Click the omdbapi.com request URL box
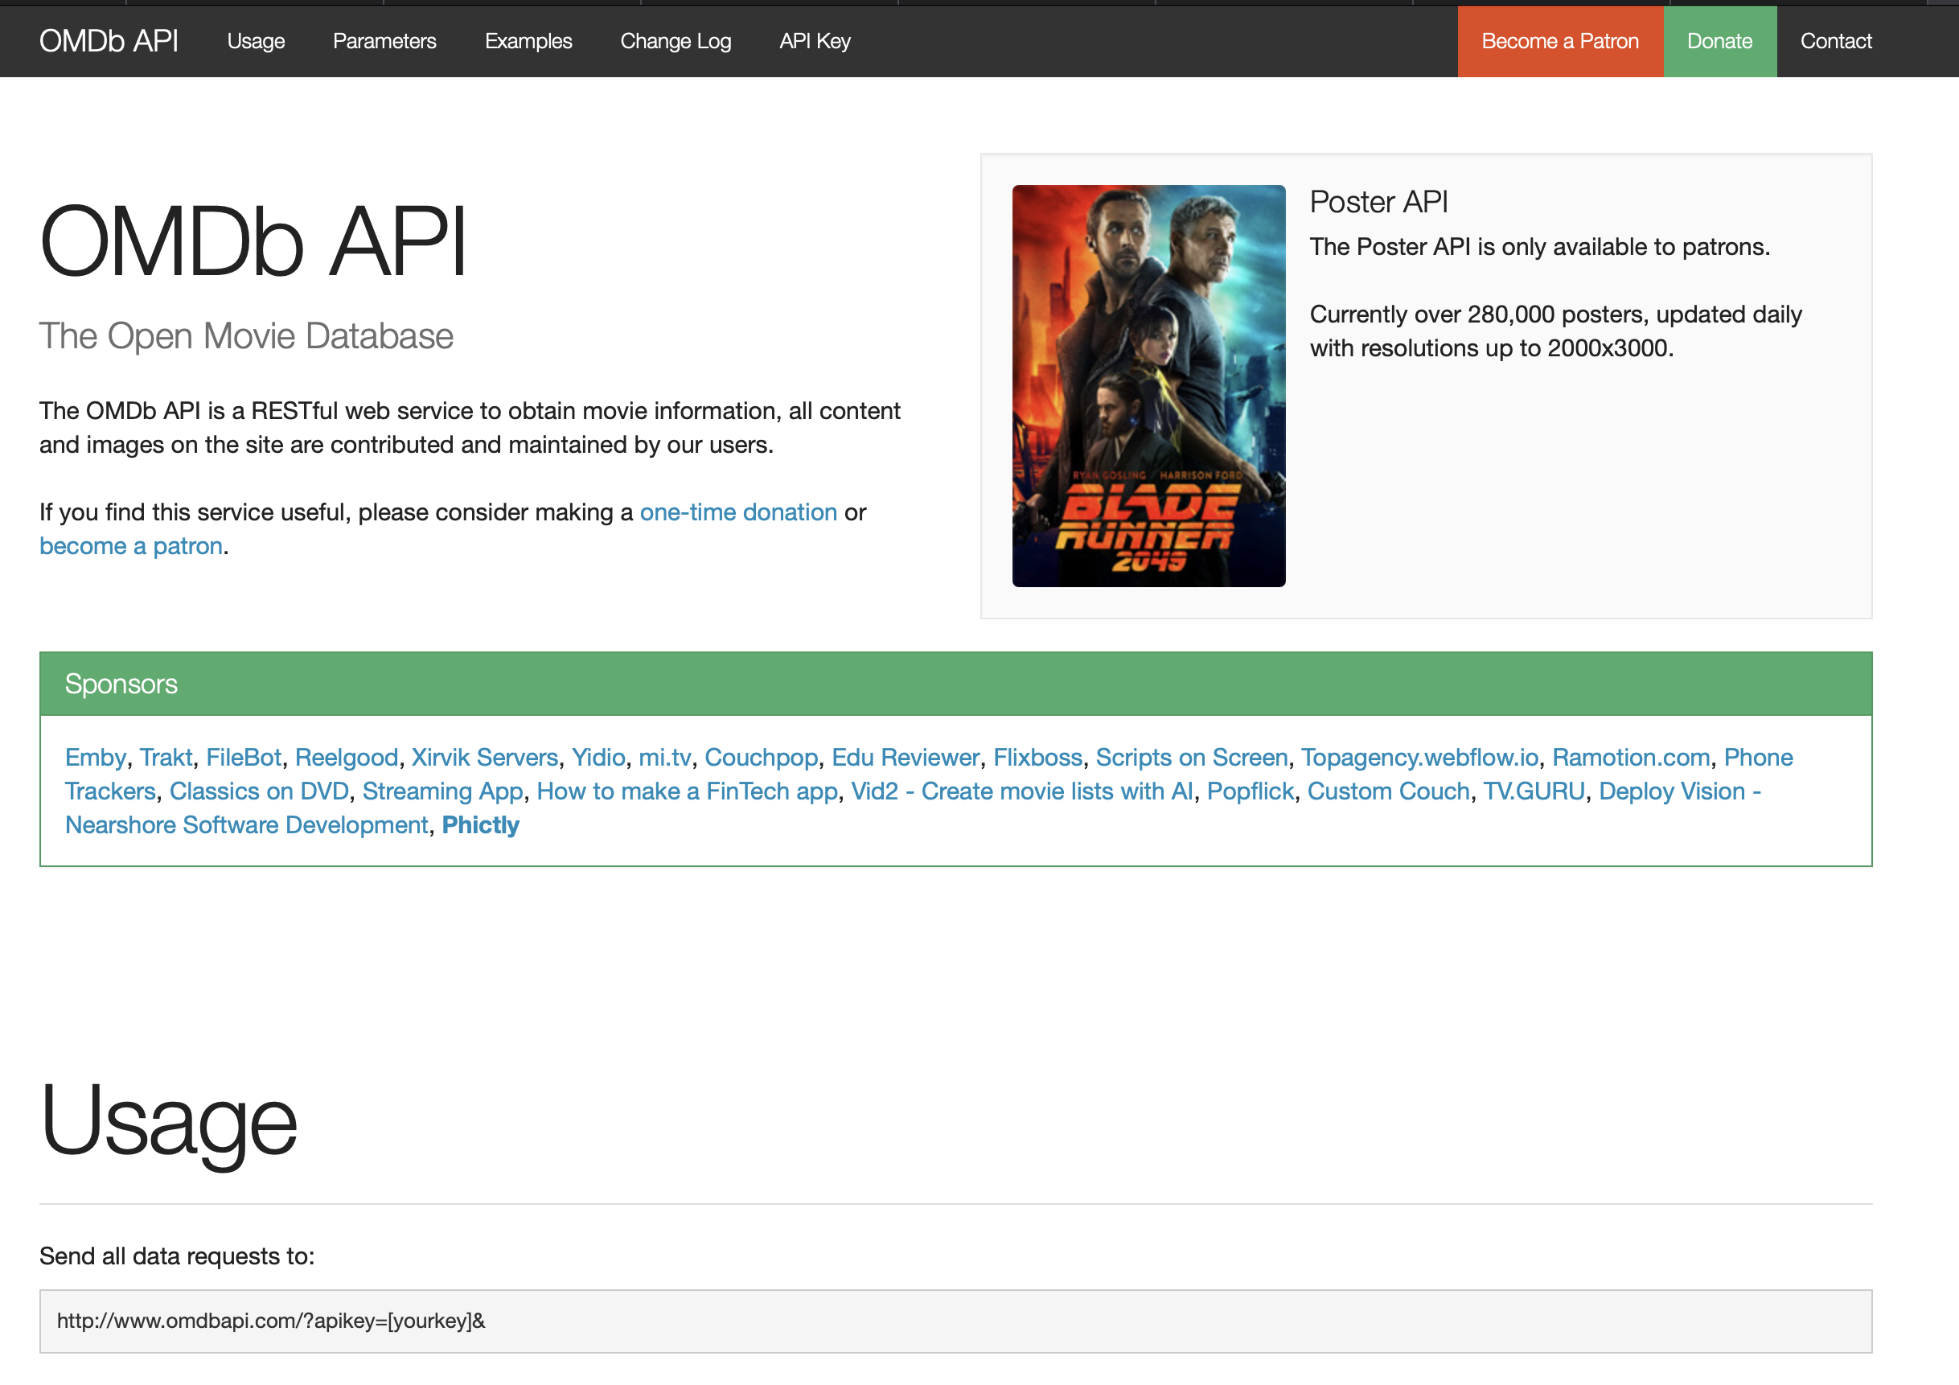1959x1385 pixels. pyautogui.click(x=955, y=1321)
